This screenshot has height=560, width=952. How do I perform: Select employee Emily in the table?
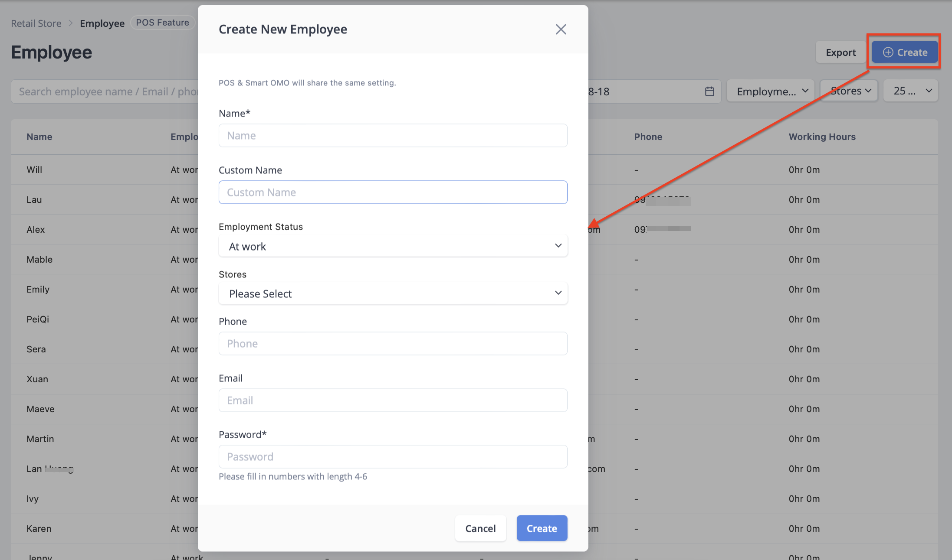click(x=38, y=290)
